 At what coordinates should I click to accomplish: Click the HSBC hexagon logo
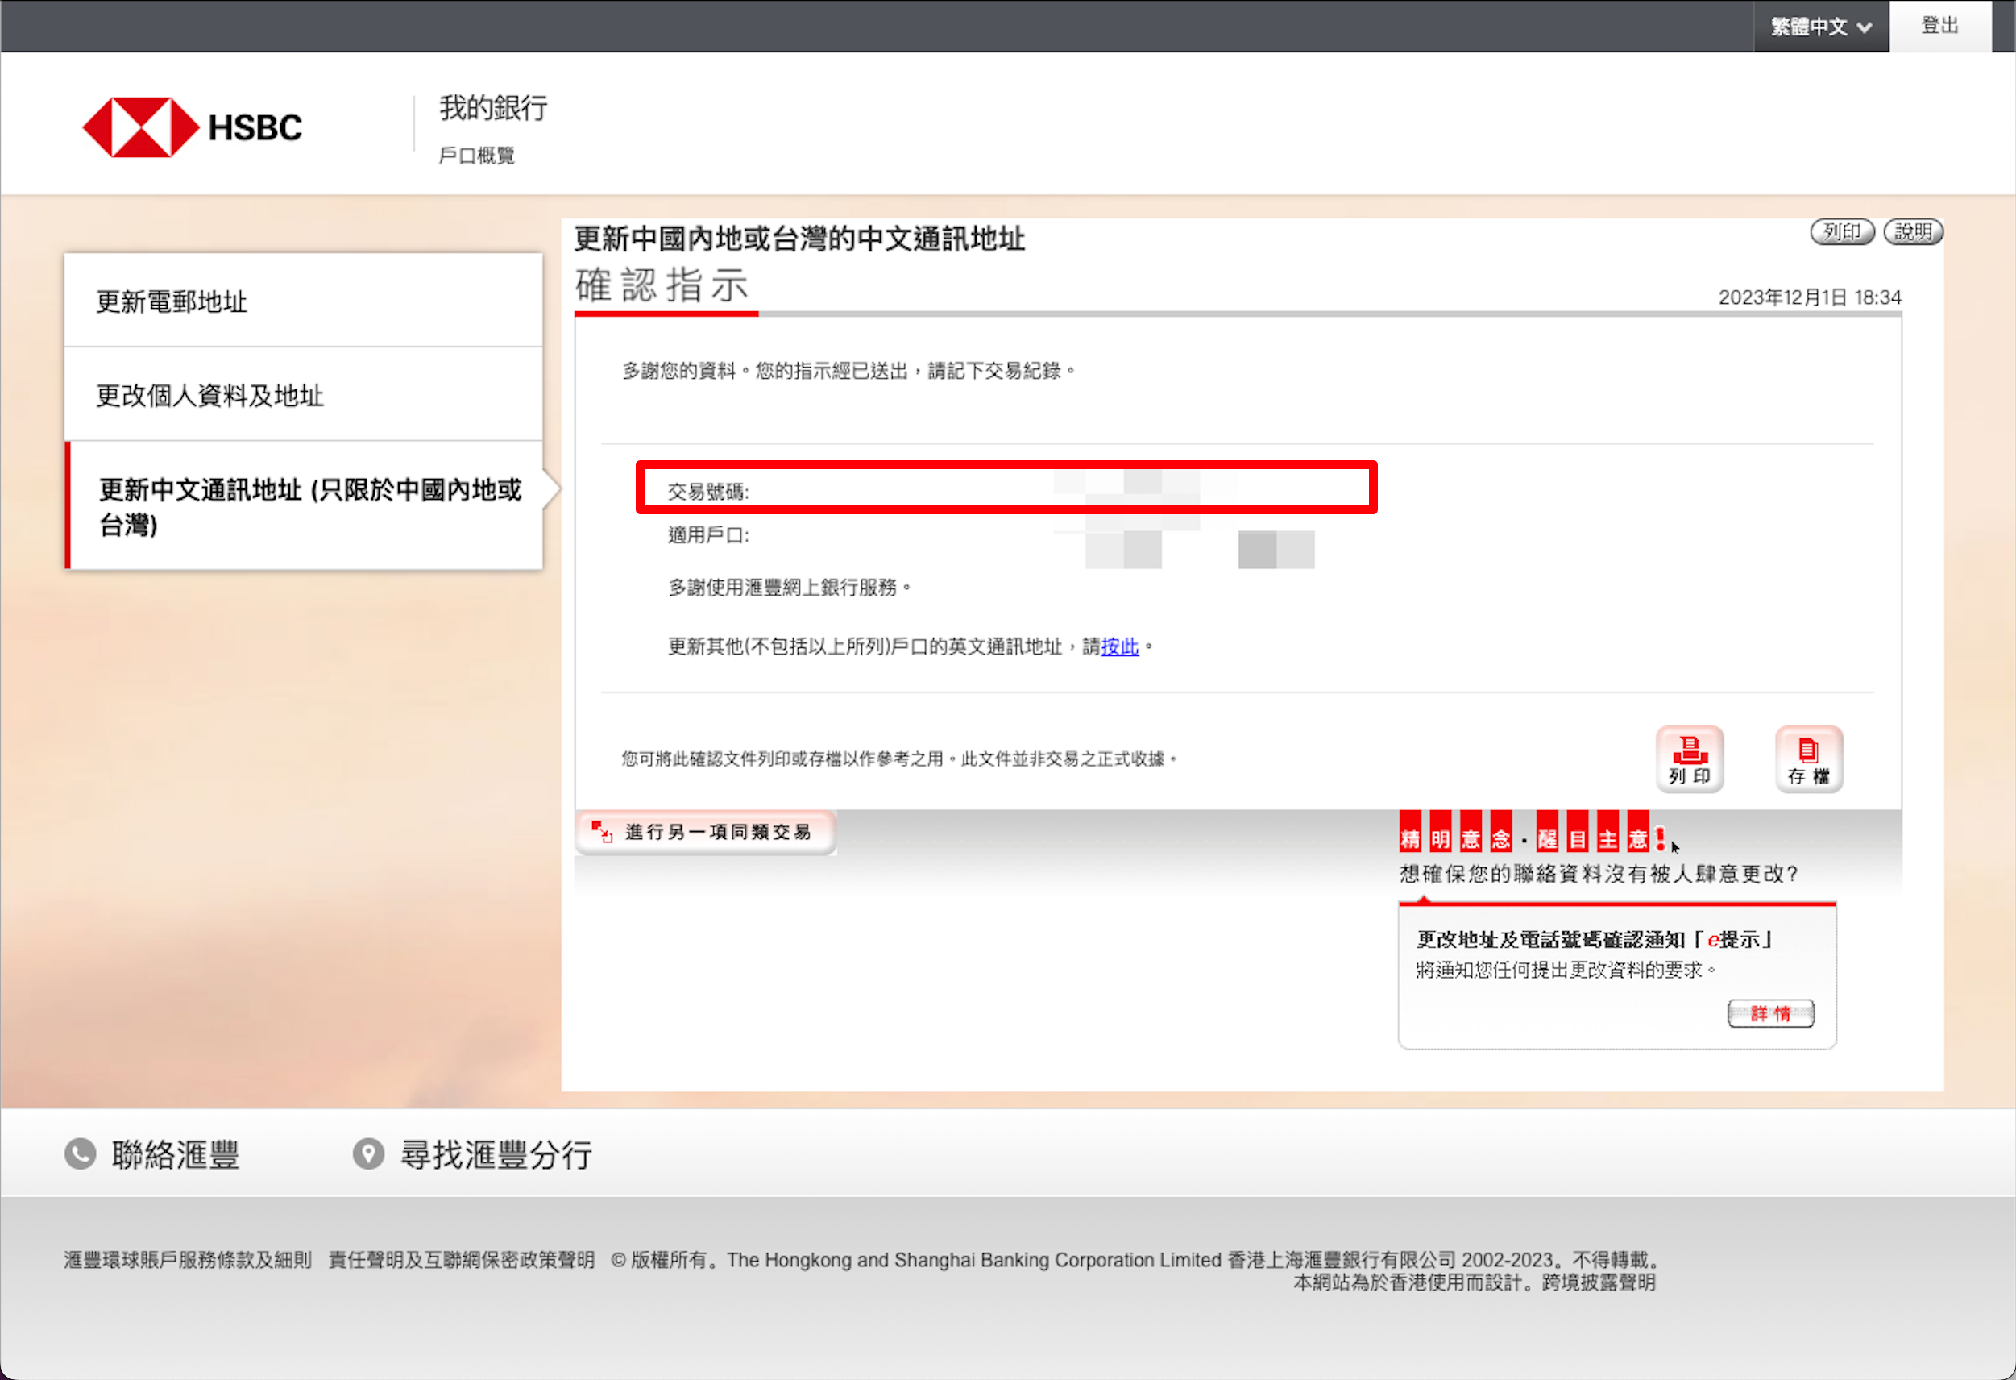pos(139,127)
